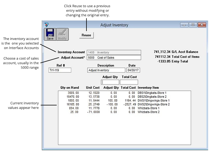Click the Inventory Account field

[114, 52]
